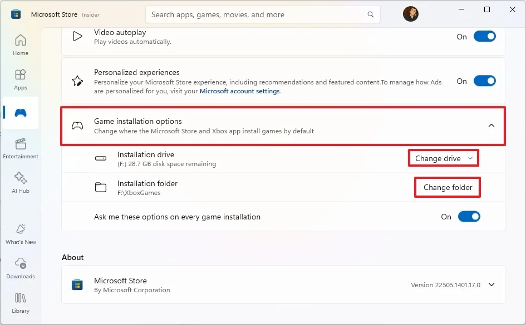Go to Home in sidebar
The image size is (526, 325).
pyautogui.click(x=21, y=44)
